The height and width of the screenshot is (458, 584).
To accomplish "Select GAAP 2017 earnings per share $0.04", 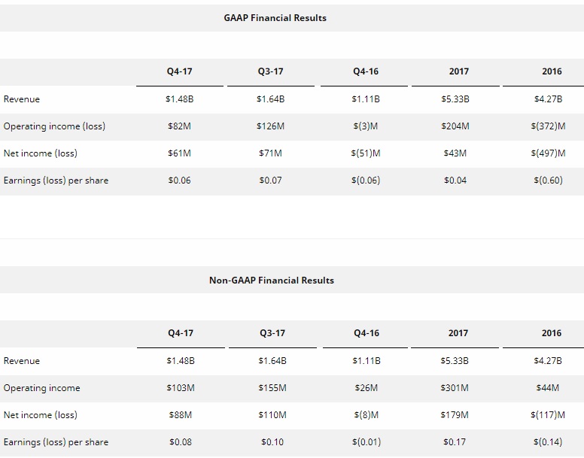I will [x=455, y=180].
